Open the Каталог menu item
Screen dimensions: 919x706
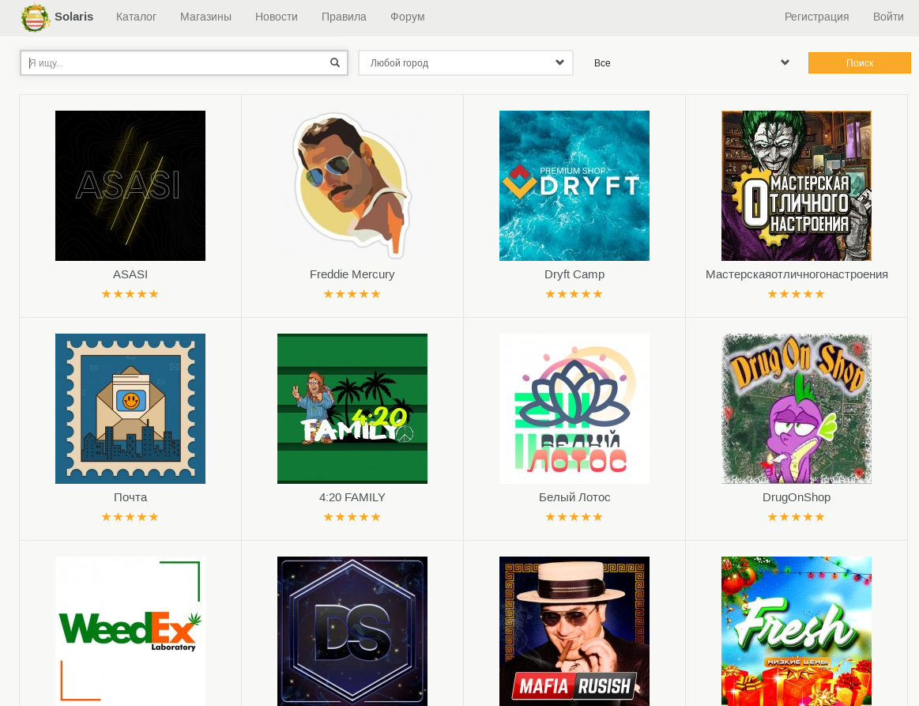(x=136, y=17)
